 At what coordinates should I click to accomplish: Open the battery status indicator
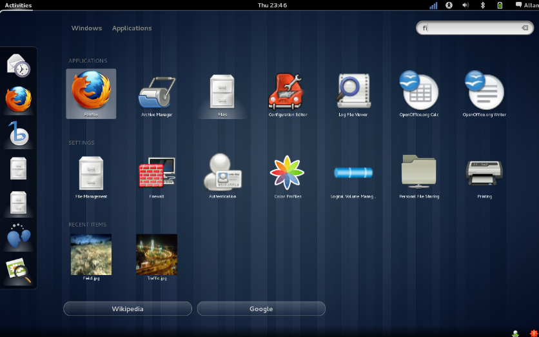500,5
